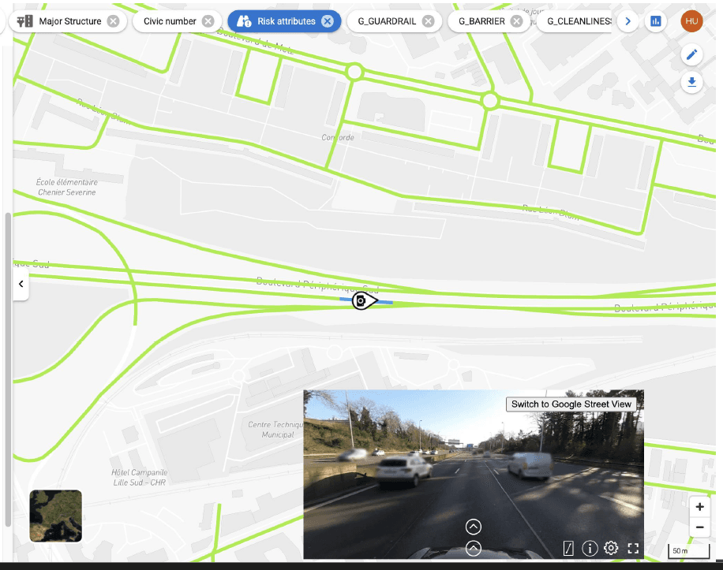Switch basemap using satellite thumbnail
Viewport: 723px width, 570px height.
click(55, 516)
